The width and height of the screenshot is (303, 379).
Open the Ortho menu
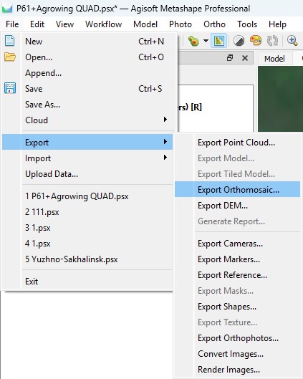[214, 24]
